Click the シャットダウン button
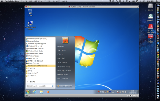This screenshot has height=101, width=160. point(63,86)
